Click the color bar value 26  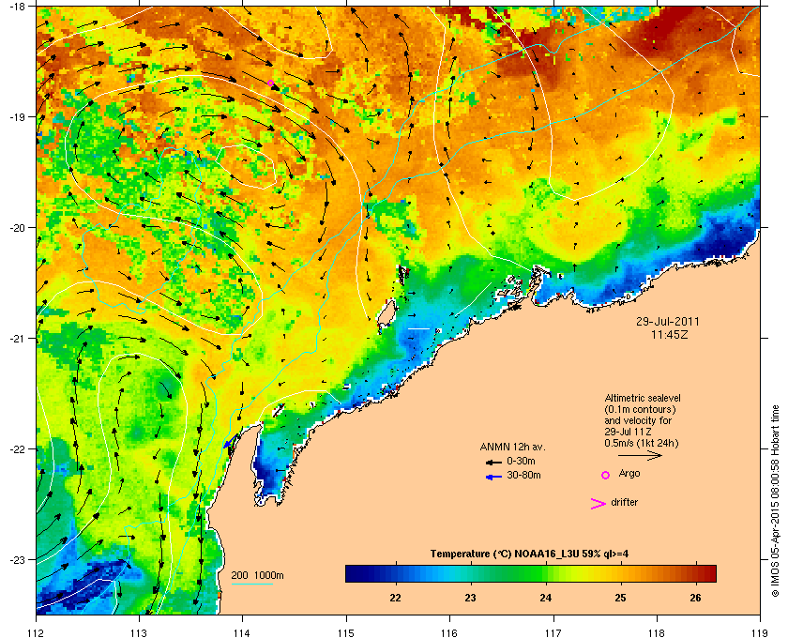click(695, 598)
